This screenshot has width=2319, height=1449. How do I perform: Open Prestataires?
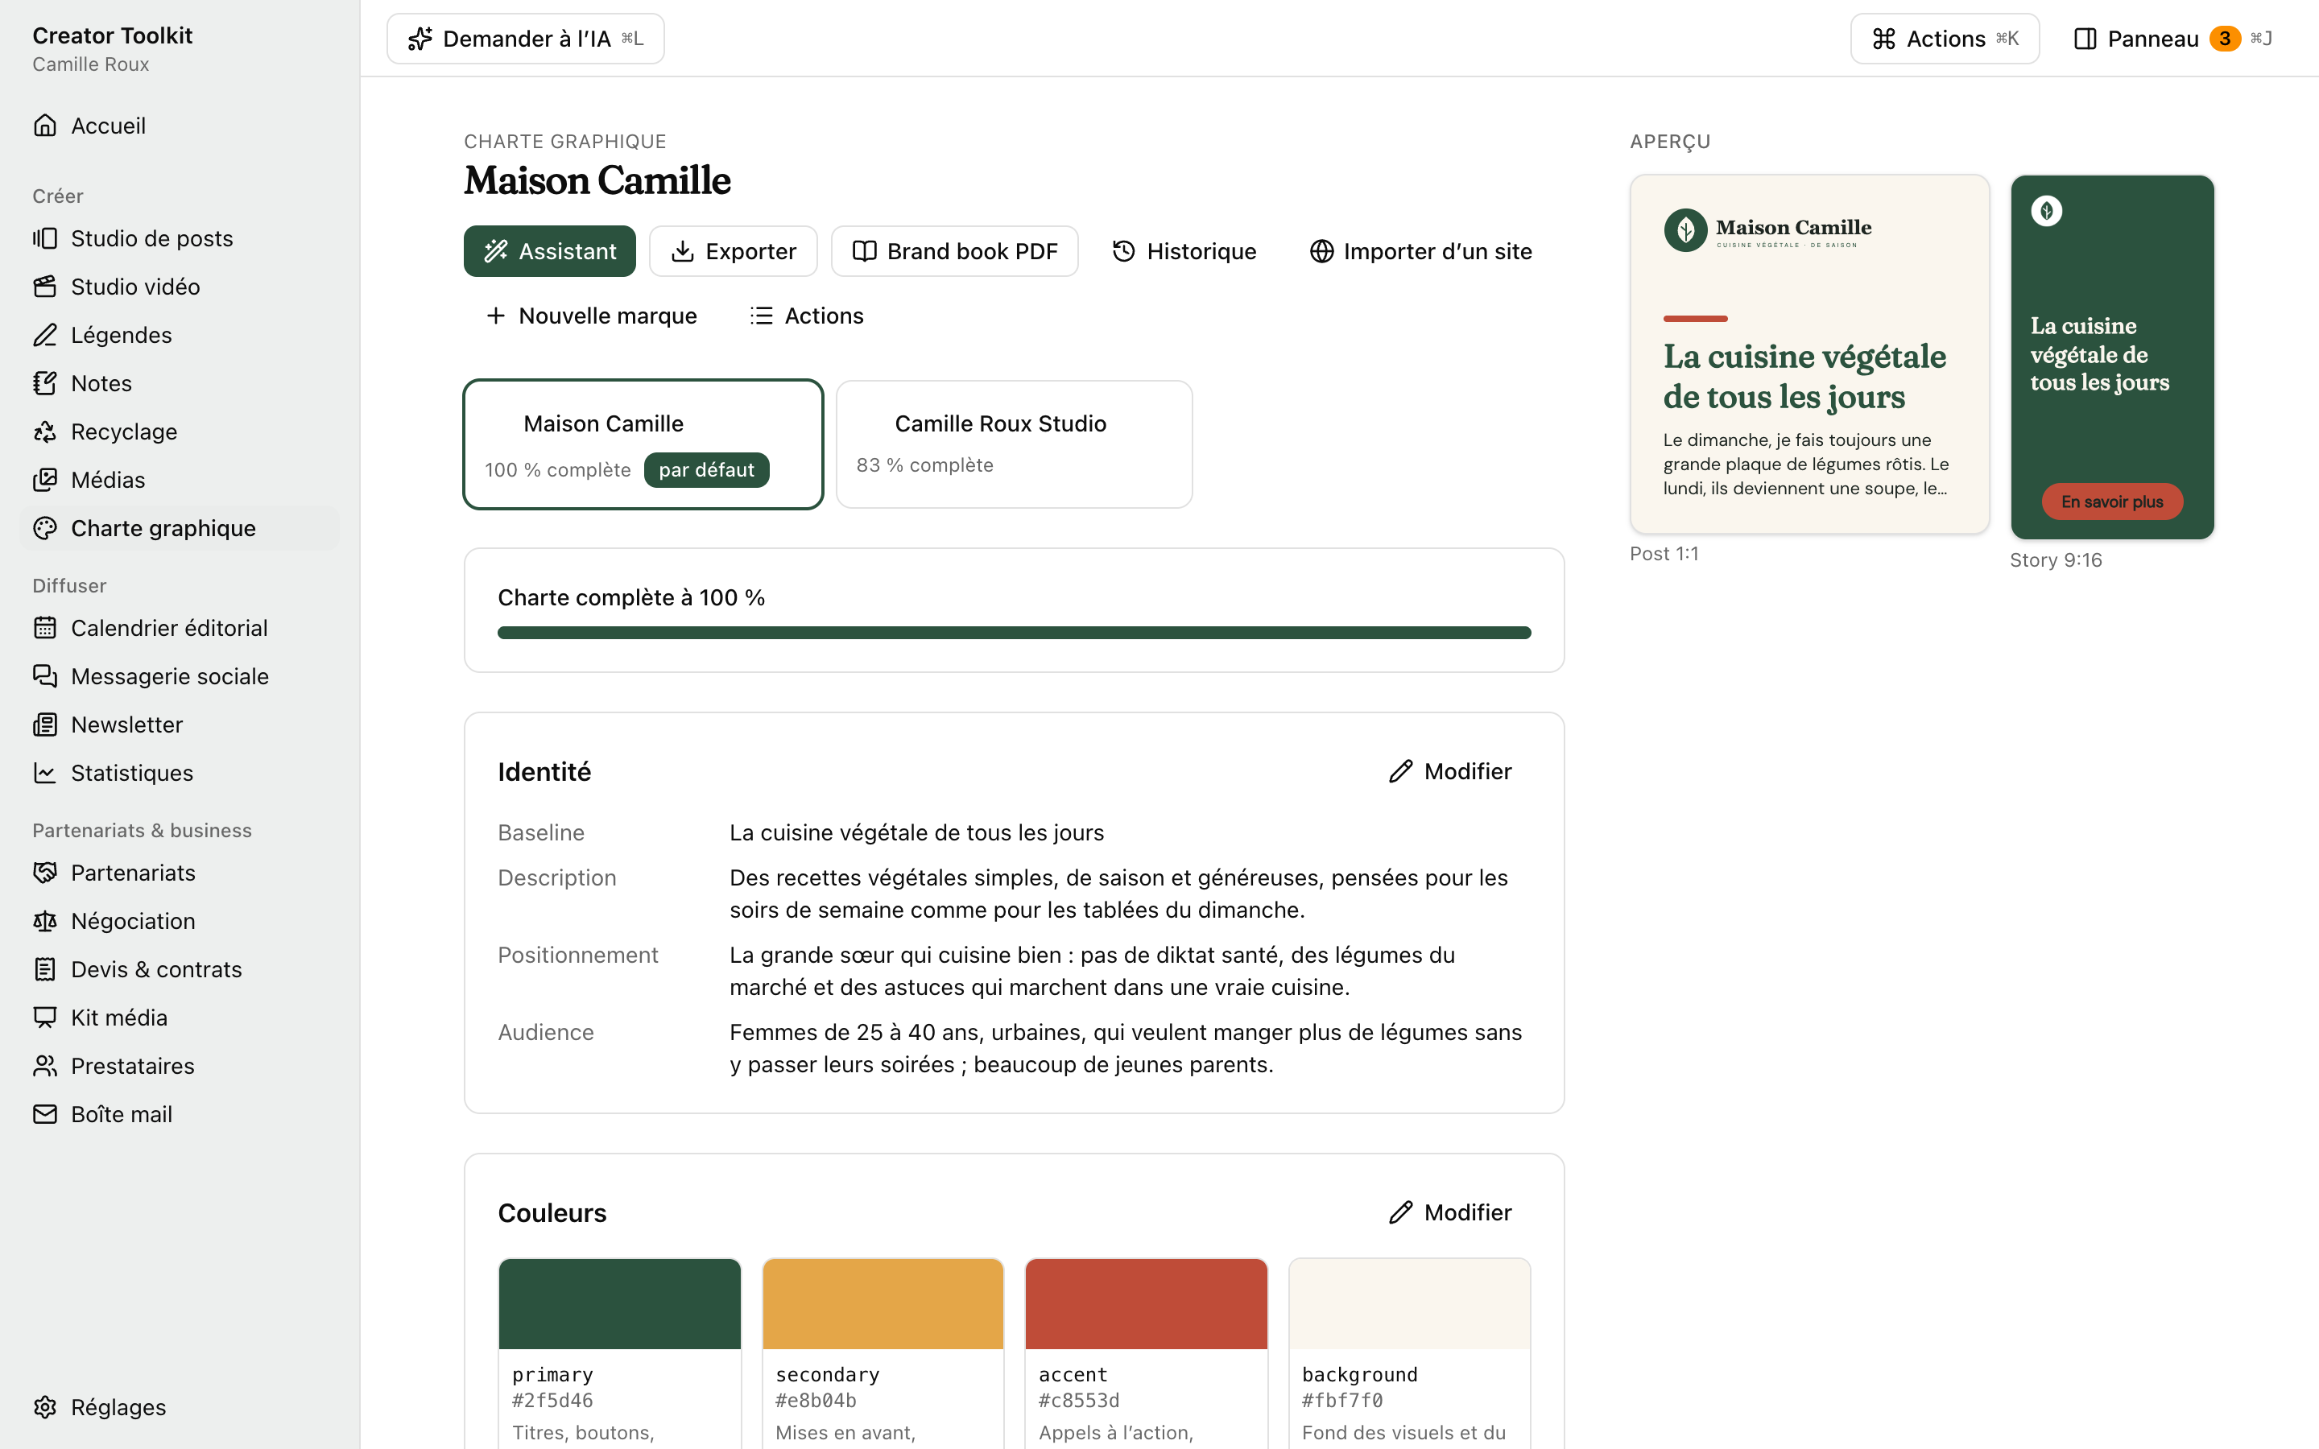(x=180, y=1066)
